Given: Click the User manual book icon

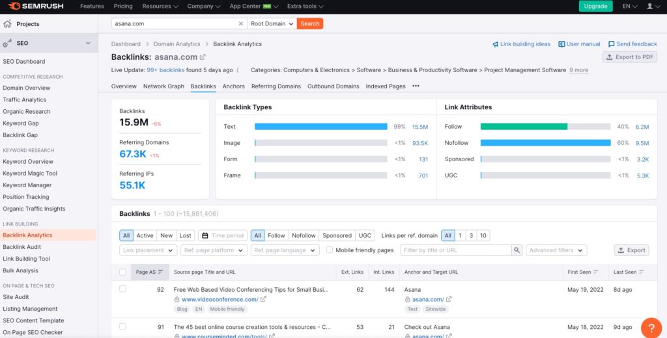Looking at the screenshot, I should pyautogui.click(x=561, y=44).
